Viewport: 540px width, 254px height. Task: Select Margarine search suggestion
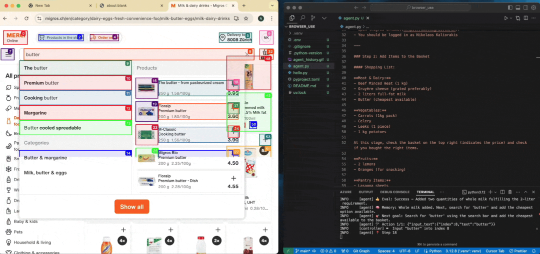(x=75, y=113)
